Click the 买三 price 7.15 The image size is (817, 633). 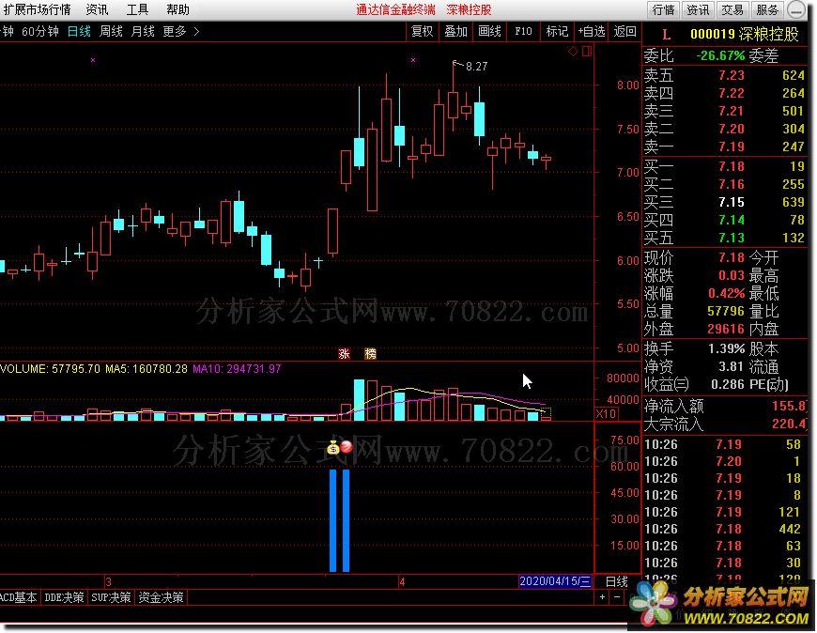pos(732,202)
